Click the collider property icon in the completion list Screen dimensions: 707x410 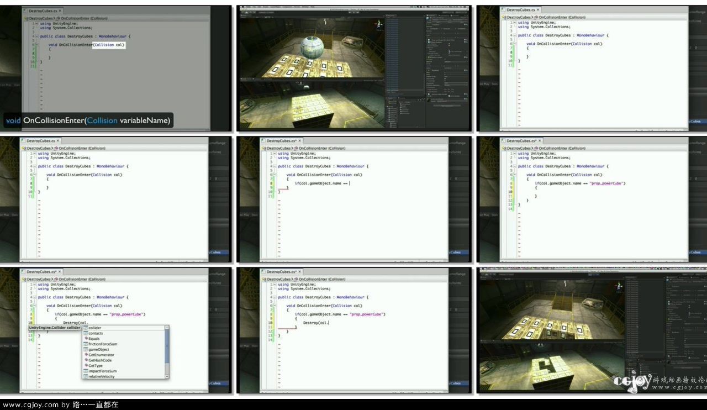(x=85, y=328)
